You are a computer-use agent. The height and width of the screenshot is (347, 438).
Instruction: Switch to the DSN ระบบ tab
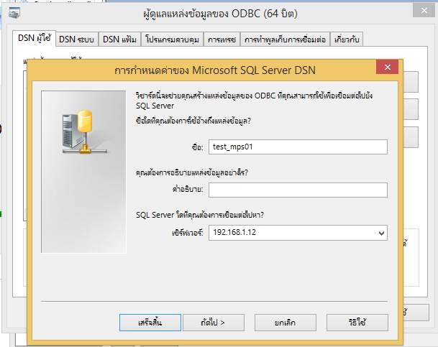(76, 40)
